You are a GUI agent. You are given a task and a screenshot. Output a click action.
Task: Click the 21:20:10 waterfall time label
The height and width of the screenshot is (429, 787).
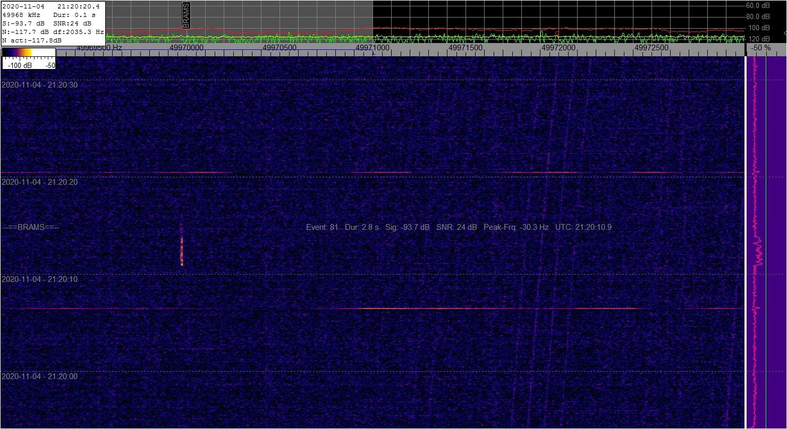coord(40,279)
